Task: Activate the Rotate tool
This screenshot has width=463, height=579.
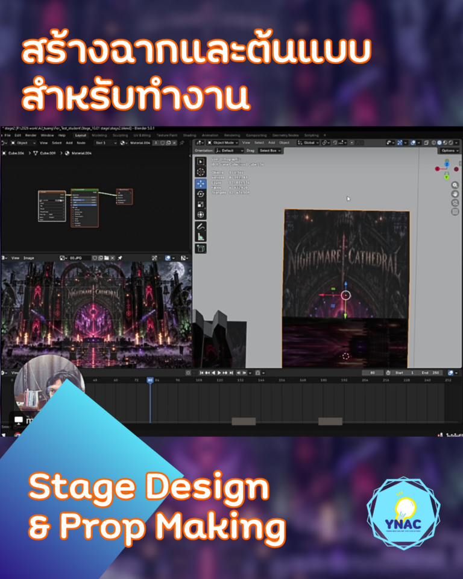Action: coord(201,194)
